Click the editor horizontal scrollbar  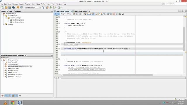108,75
